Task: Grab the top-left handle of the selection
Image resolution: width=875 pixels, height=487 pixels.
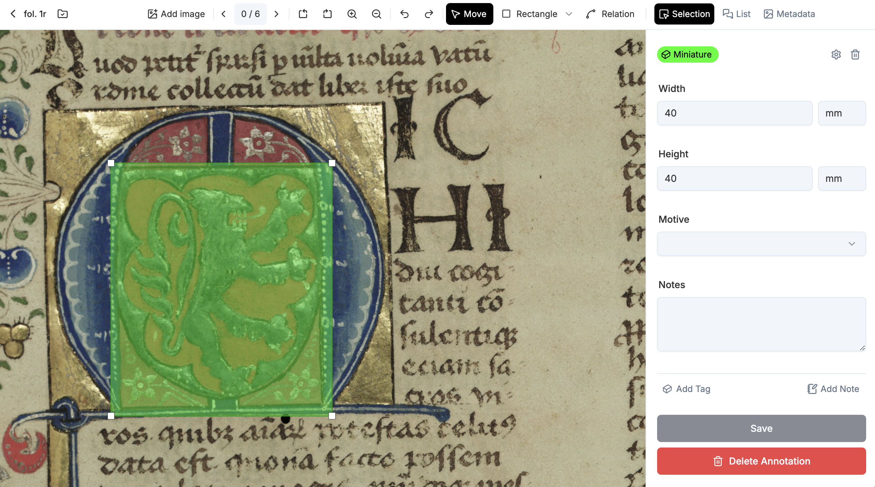Action: click(x=111, y=163)
